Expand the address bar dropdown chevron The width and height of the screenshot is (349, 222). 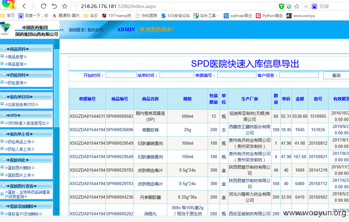coord(306,6)
